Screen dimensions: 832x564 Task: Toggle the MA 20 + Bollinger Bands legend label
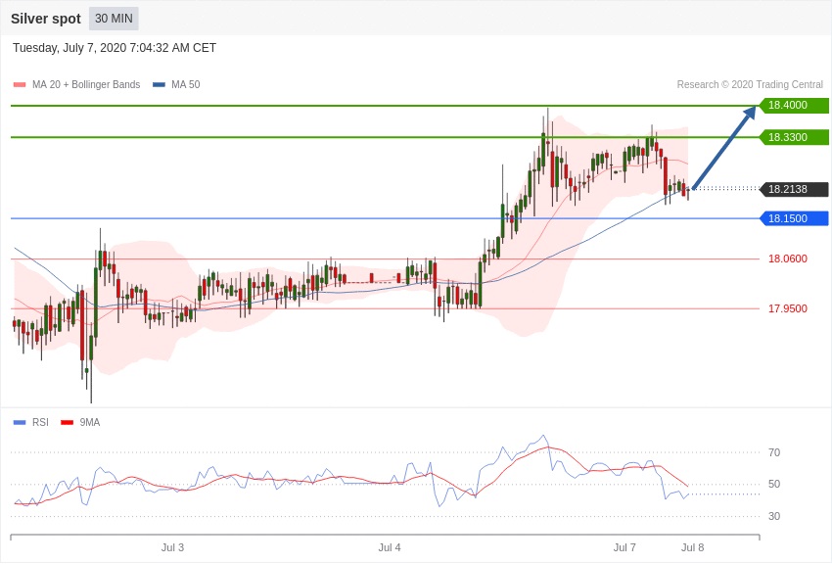[x=85, y=85]
